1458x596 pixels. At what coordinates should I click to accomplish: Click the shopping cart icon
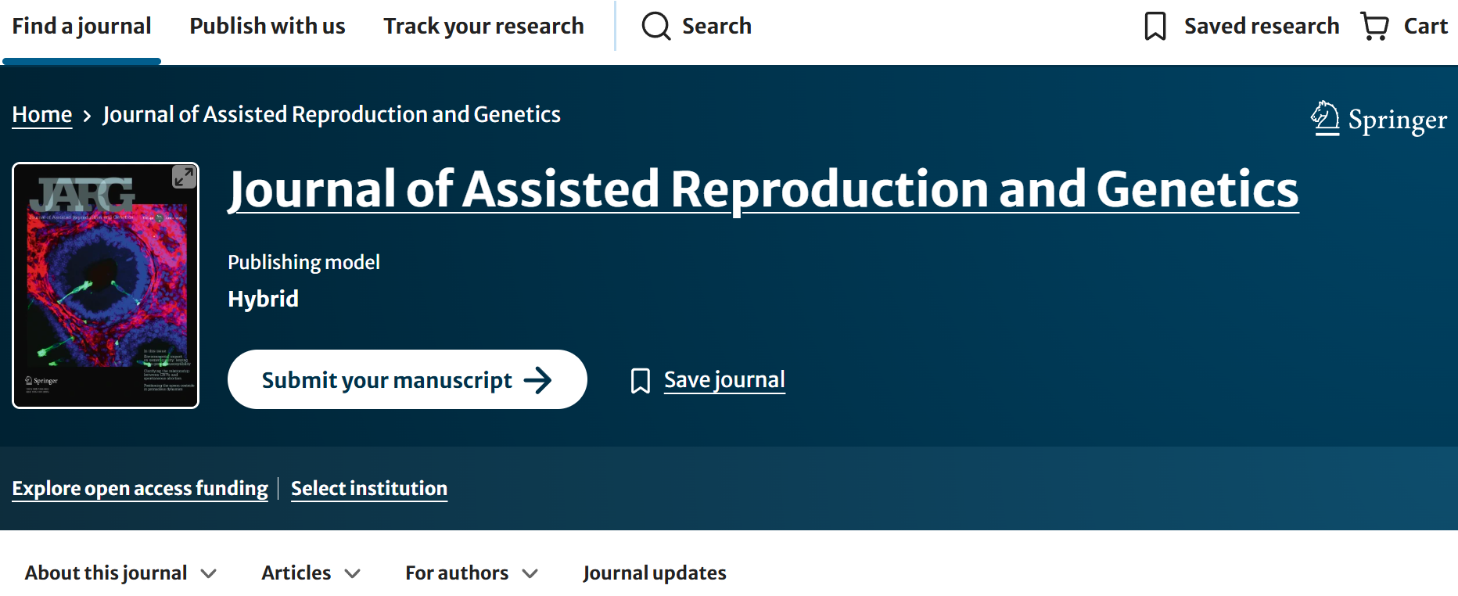[x=1375, y=26]
